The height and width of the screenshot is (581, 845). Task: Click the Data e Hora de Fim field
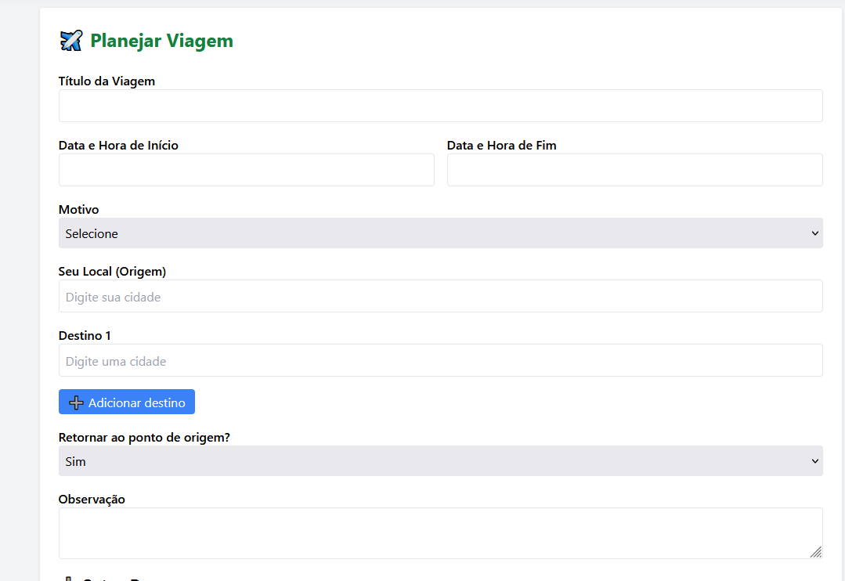pos(634,170)
